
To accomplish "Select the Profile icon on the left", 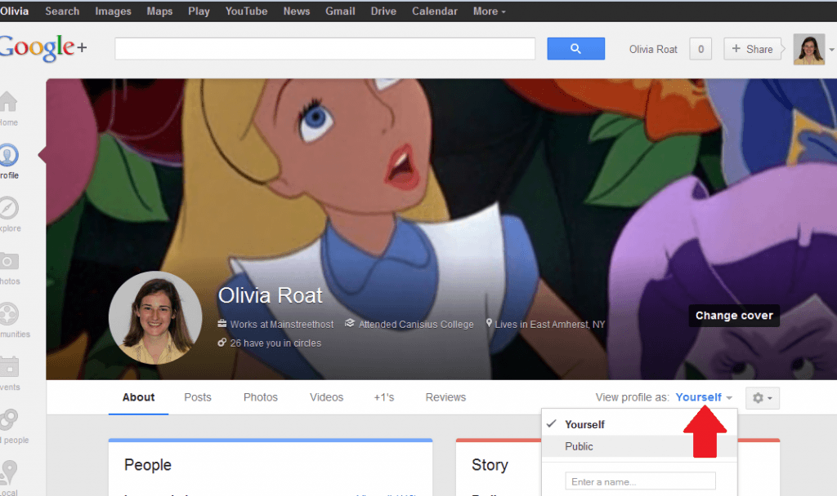I will pos(8,155).
